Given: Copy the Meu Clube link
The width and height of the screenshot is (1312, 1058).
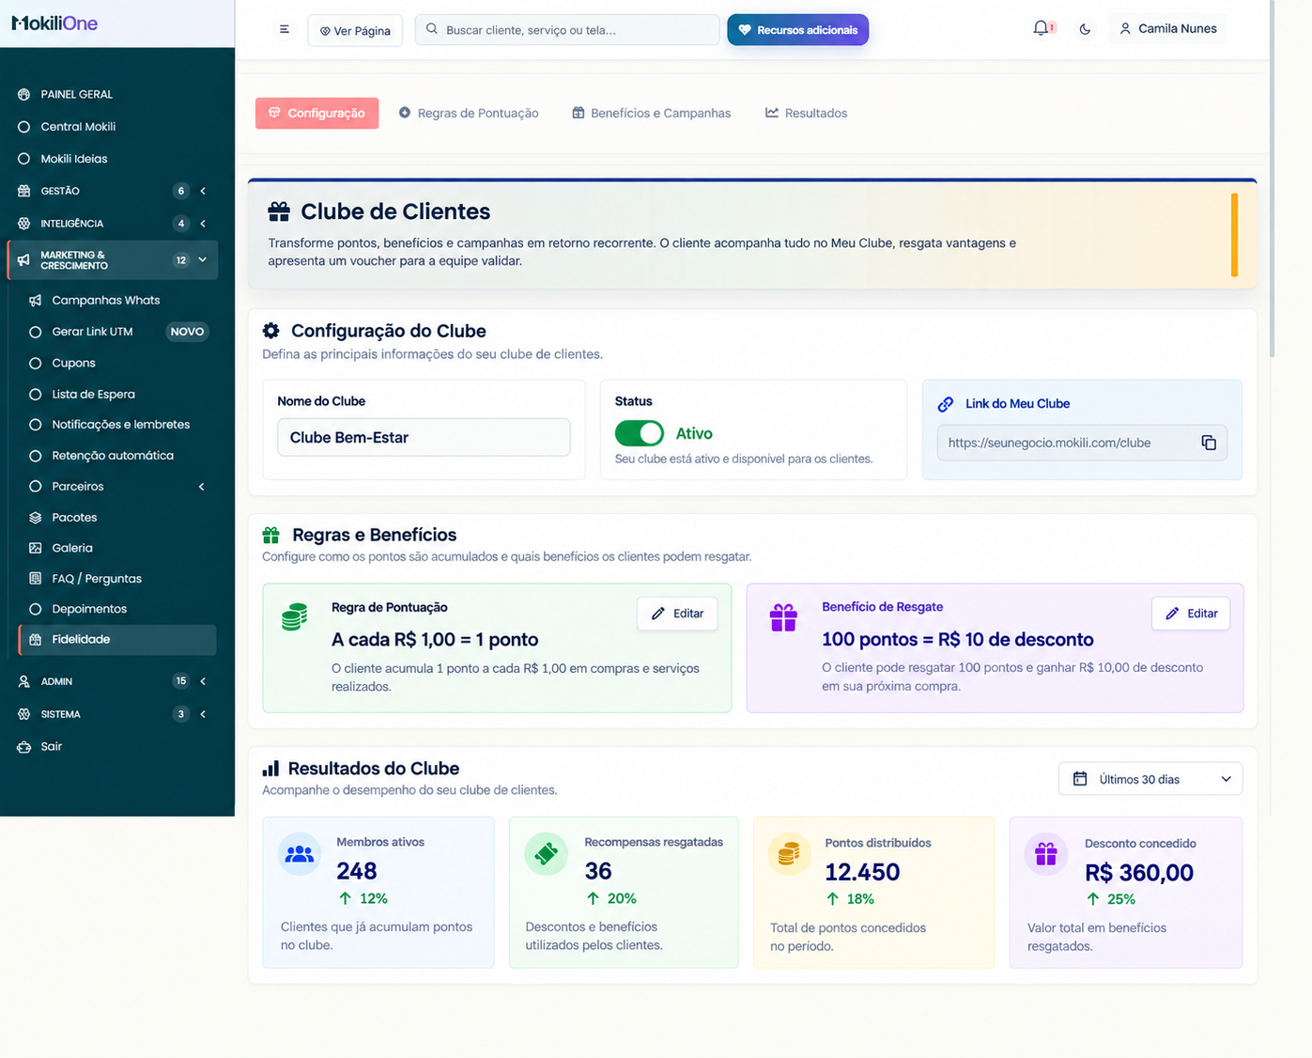Looking at the screenshot, I should [x=1209, y=443].
